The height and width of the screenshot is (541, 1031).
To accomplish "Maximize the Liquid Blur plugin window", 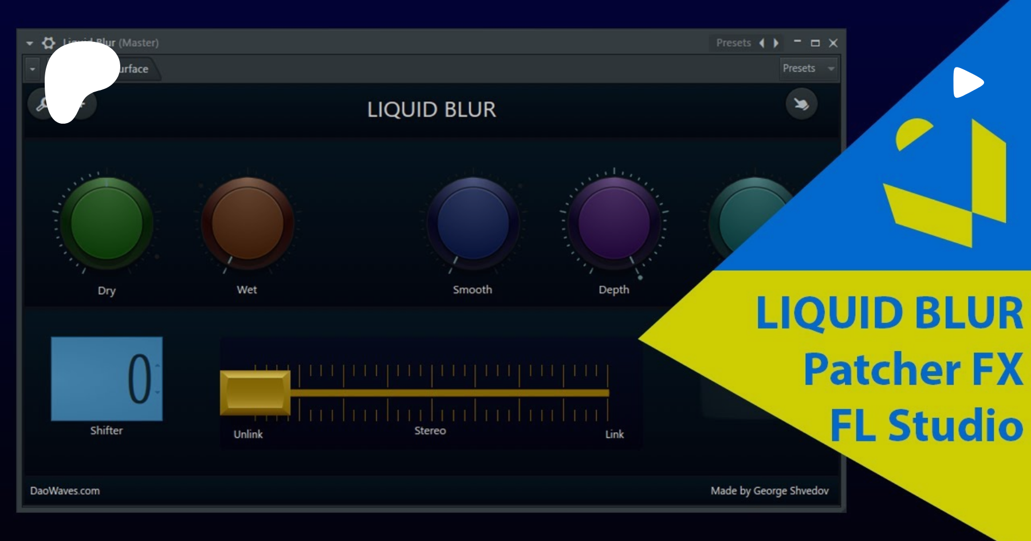I will [815, 43].
